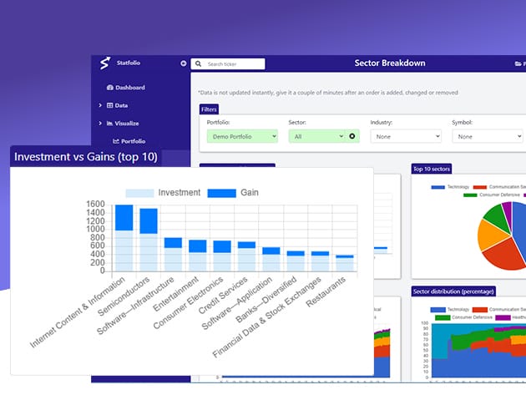Expand the Data menu chevron in sidebar
The width and height of the screenshot is (526, 395).
point(100,105)
